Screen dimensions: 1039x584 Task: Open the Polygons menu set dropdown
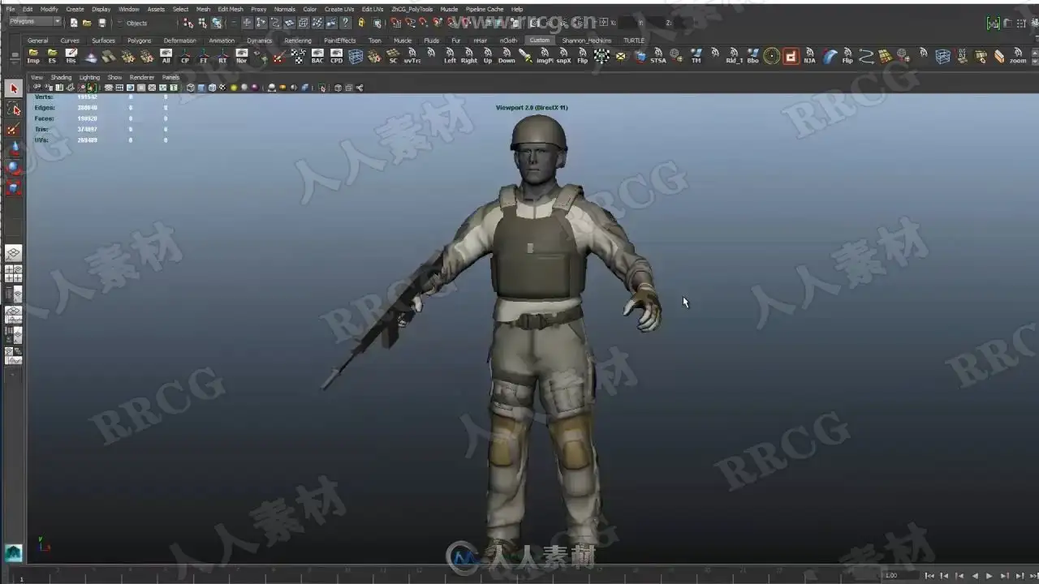pos(35,22)
